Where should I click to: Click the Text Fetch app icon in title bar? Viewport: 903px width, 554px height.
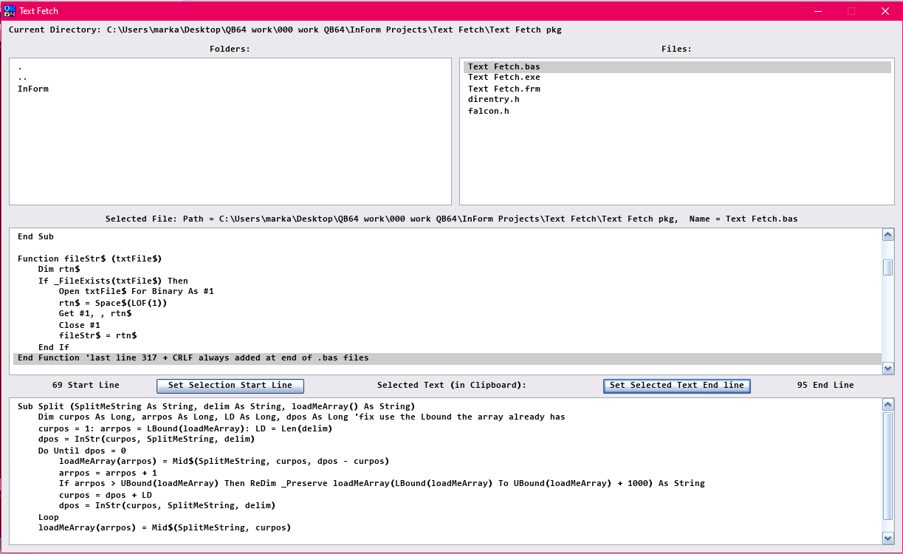(x=10, y=11)
